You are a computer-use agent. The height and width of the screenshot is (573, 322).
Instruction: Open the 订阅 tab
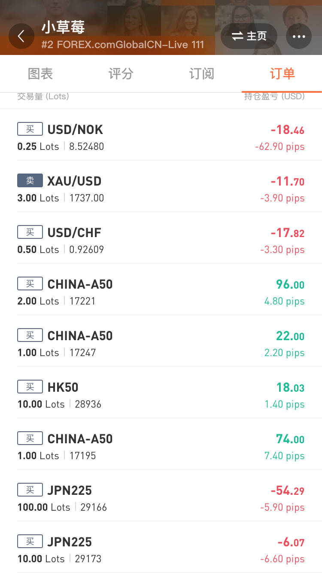[201, 74]
